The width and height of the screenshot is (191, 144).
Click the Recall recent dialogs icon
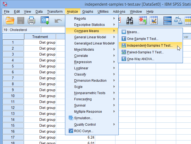(x=45, y=20)
